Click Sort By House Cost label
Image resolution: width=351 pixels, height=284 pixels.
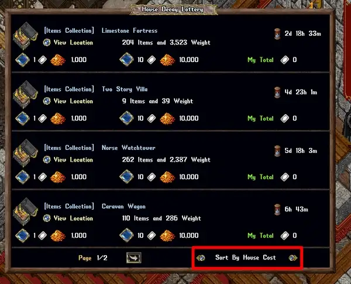point(245,258)
